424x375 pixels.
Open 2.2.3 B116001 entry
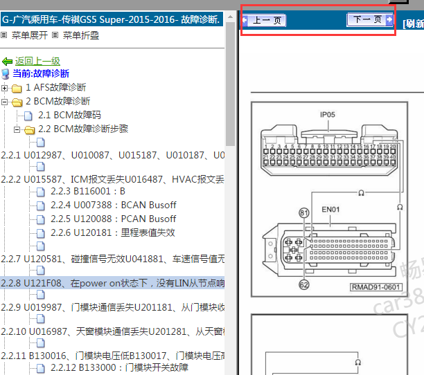pyautogui.click(x=88, y=191)
